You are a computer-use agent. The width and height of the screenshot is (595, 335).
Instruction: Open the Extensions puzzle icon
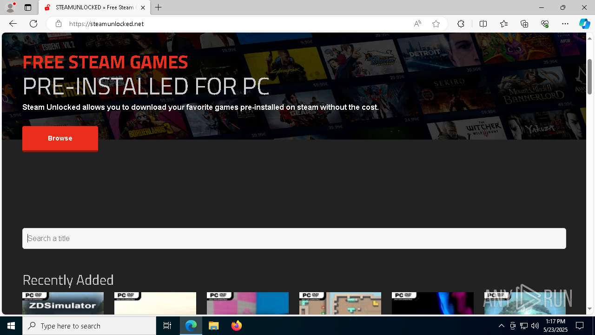[461, 24]
